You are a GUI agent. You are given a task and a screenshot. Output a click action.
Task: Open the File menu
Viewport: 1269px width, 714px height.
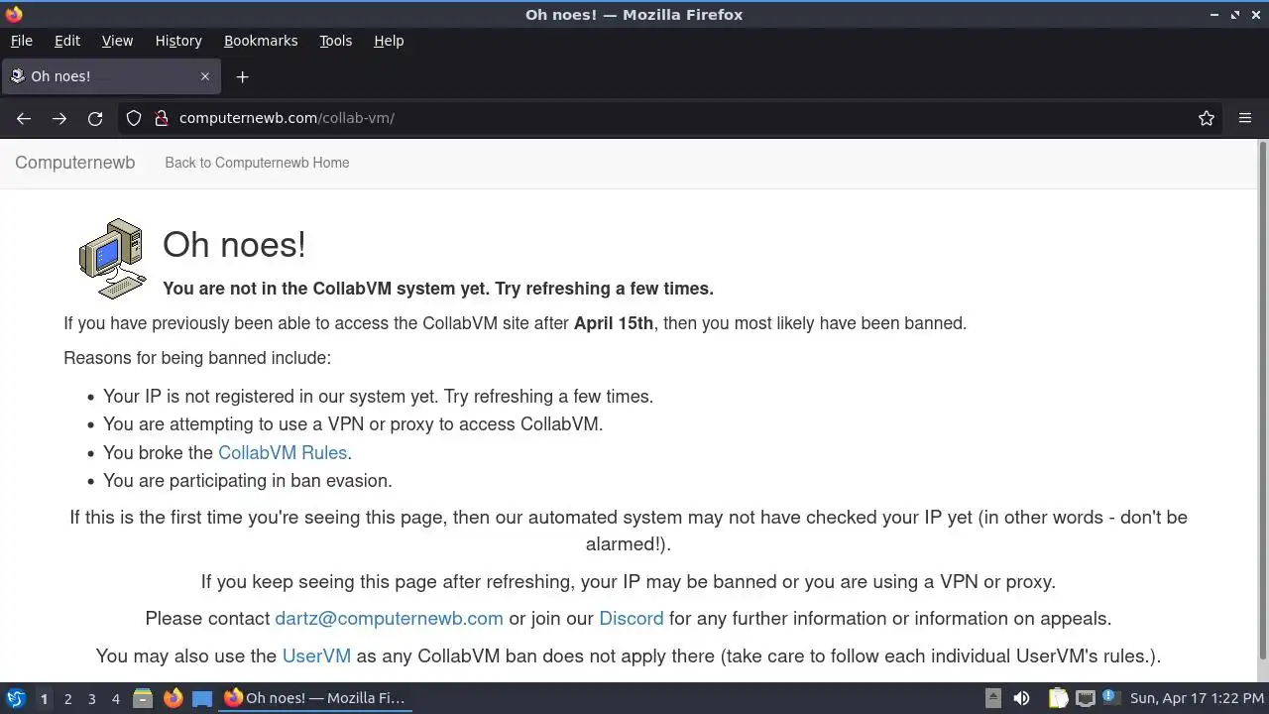pyautogui.click(x=21, y=41)
